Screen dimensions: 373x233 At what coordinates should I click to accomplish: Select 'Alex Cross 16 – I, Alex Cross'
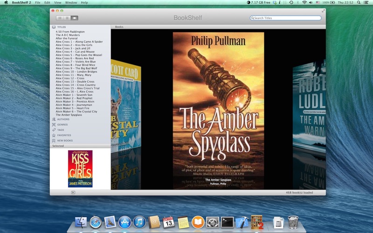tap(75, 91)
